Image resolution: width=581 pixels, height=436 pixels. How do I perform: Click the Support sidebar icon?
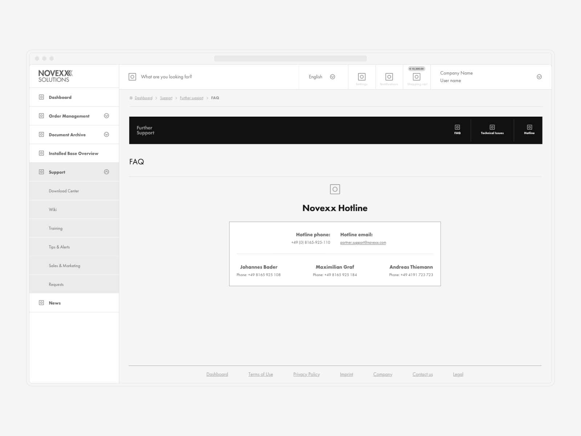click(x=41, y=172)
